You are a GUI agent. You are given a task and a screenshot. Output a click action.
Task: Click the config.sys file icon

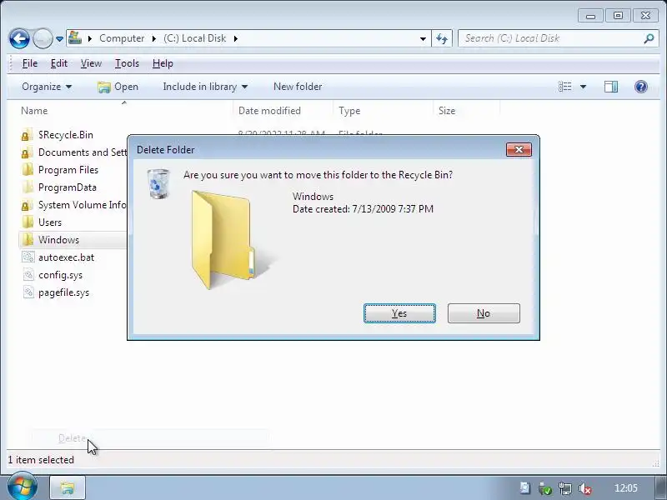point(28,275)
